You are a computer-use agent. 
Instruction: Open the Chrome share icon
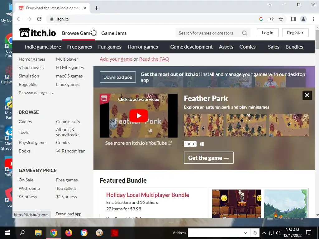[271, 19]
